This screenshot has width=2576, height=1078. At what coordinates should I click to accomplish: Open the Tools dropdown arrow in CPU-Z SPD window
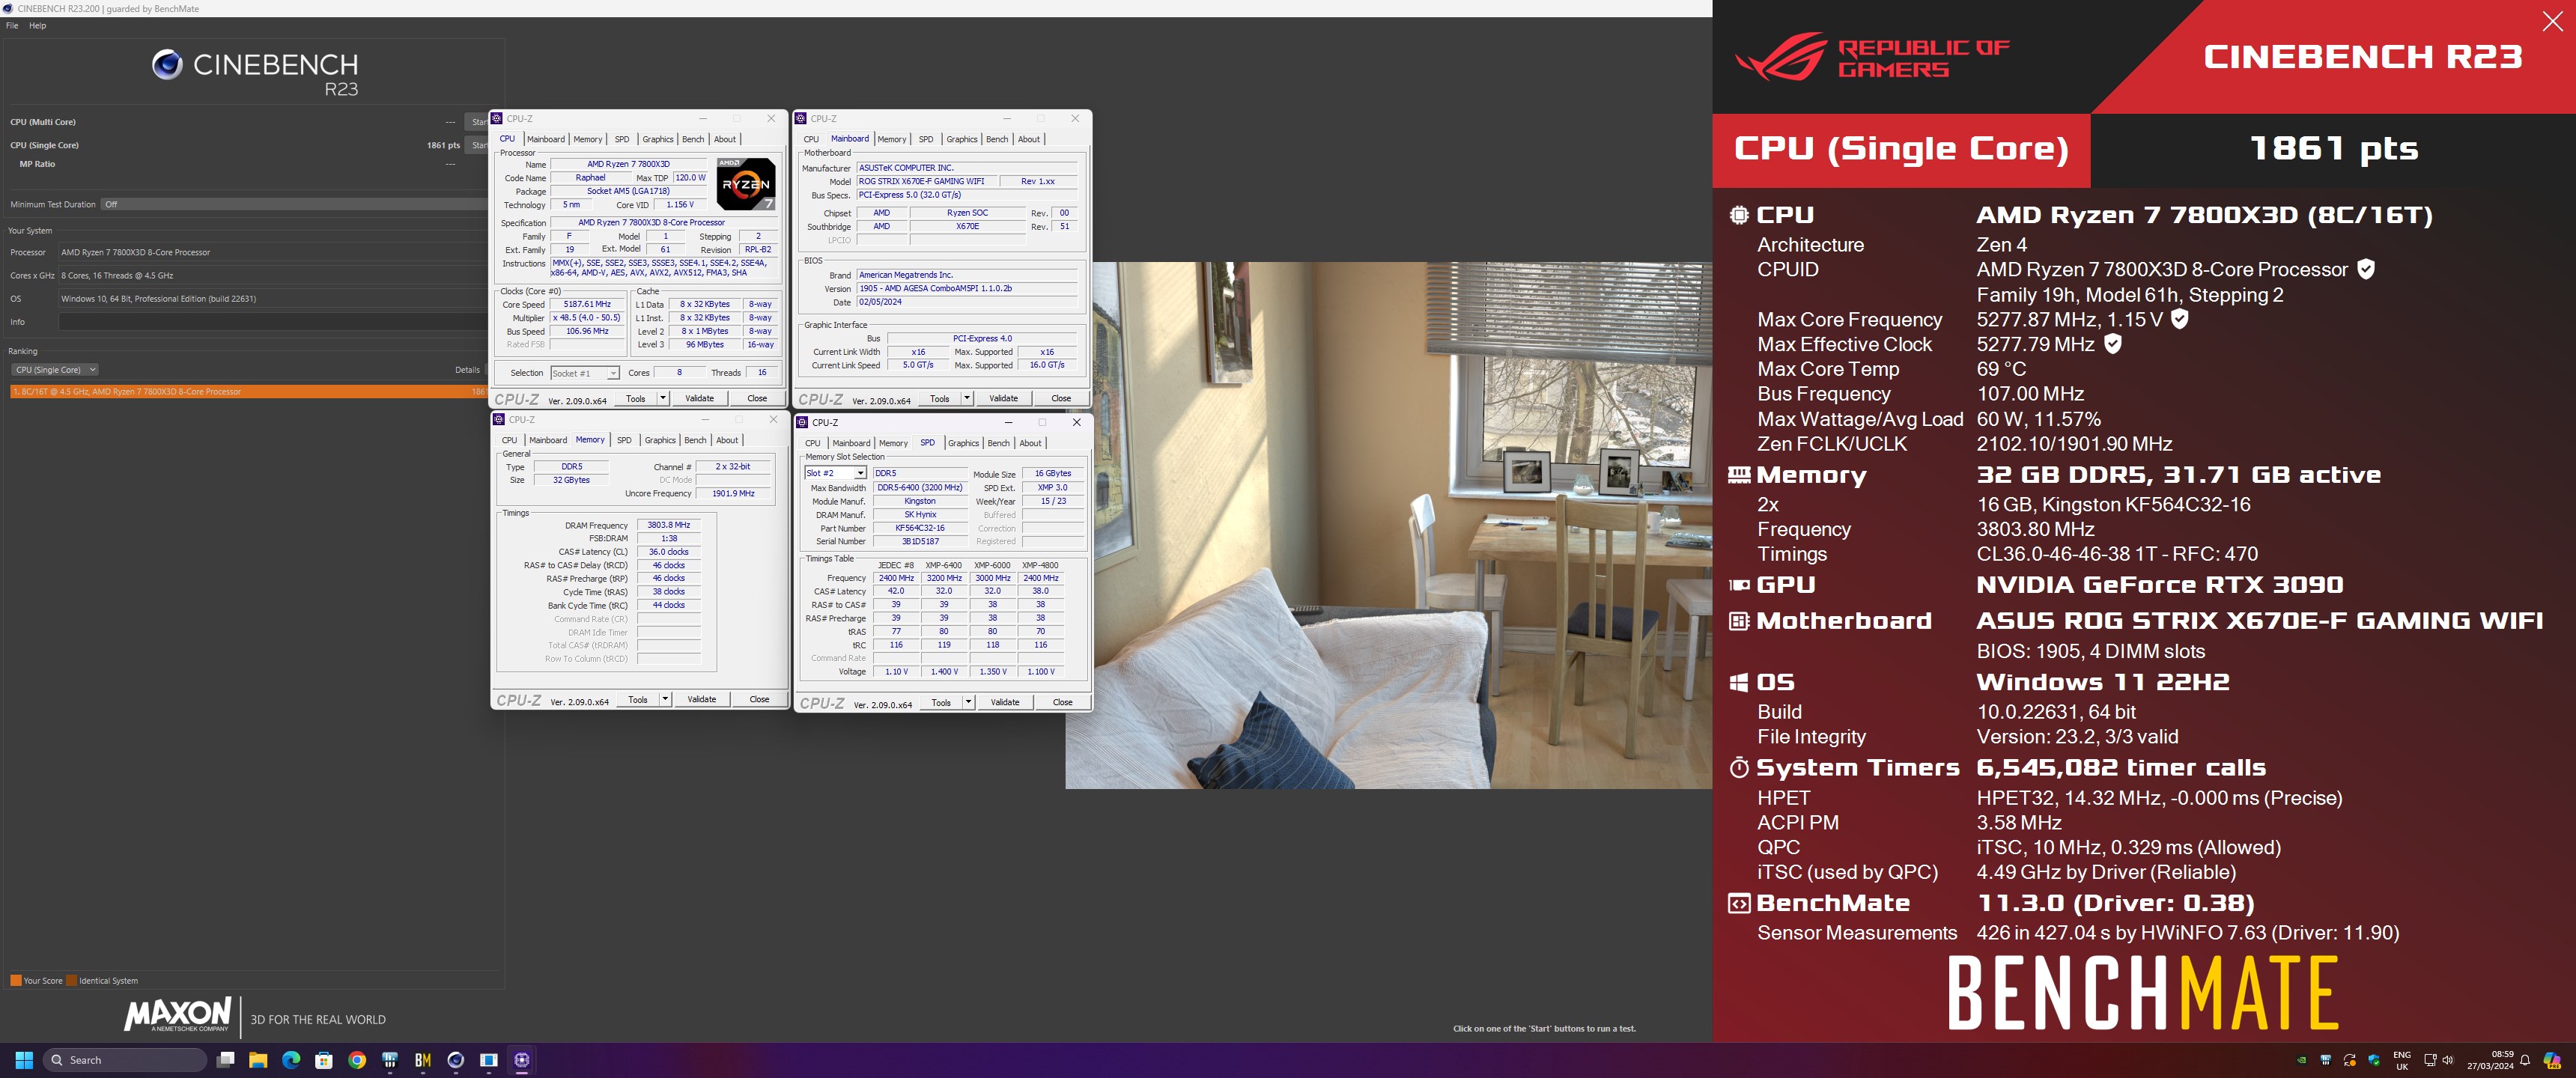click(968, 702)
